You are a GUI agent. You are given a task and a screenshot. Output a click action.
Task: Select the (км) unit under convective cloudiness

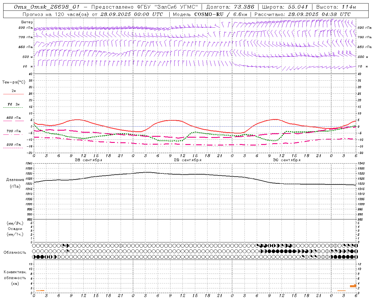point(15,283)
